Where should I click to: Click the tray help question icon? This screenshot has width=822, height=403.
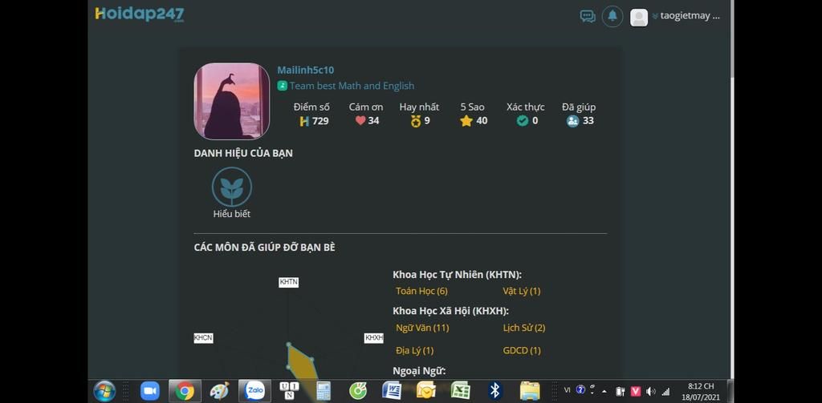580,389
